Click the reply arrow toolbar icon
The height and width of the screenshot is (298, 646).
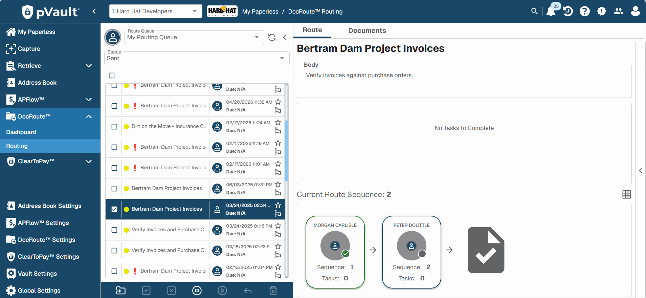248,291
